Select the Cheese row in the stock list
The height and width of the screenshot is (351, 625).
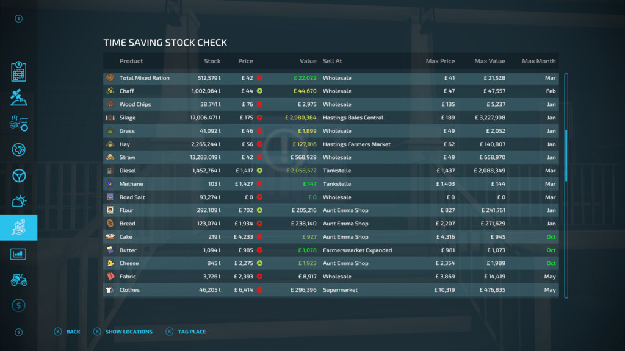[330, 263]
